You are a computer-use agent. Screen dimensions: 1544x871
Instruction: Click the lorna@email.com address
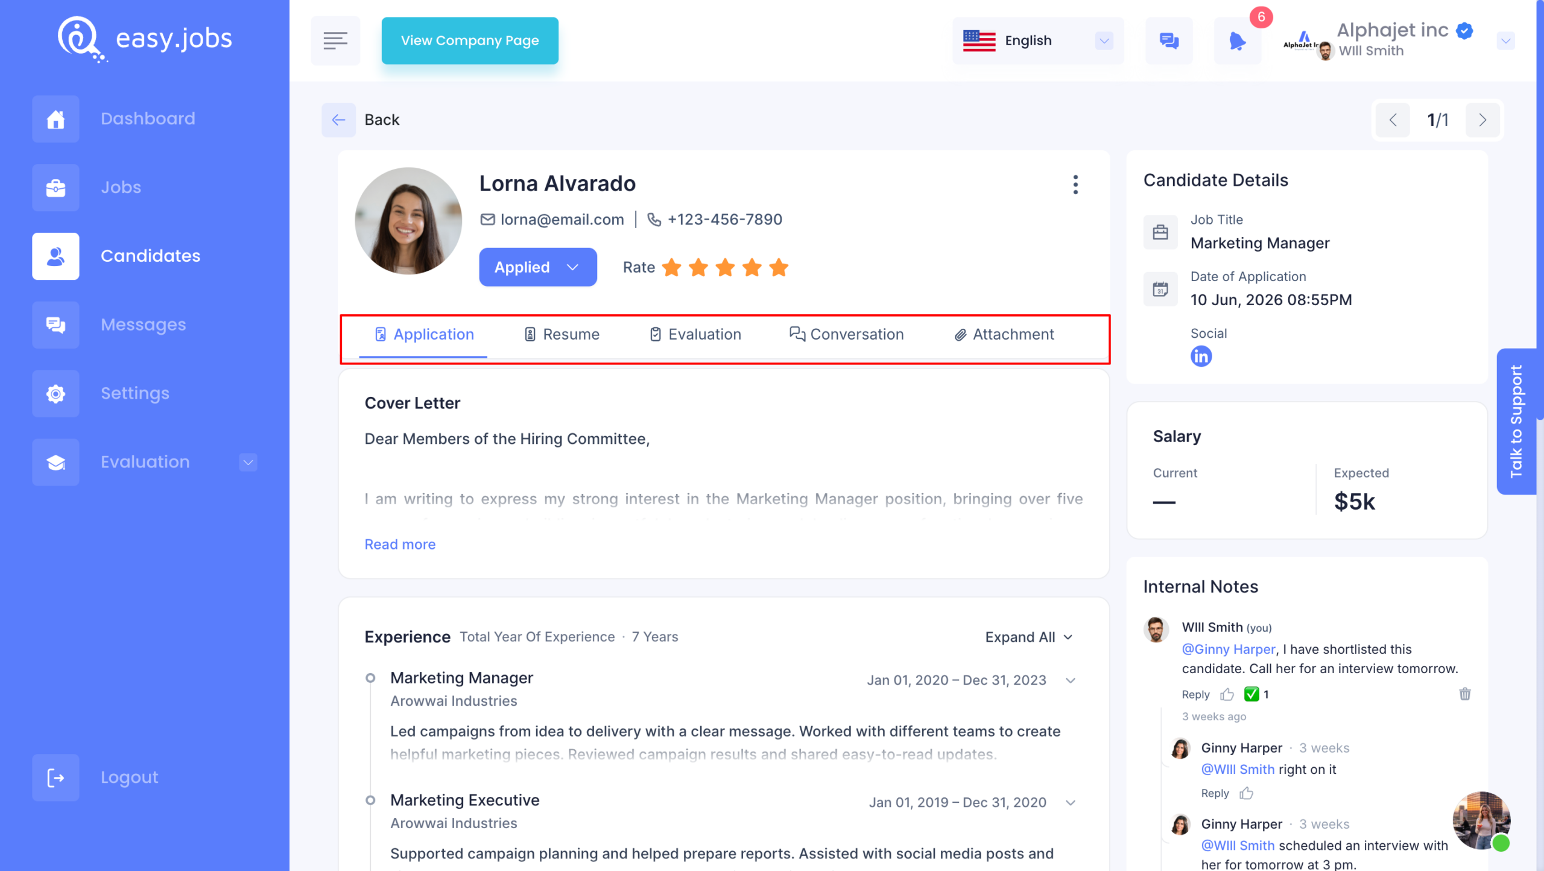562,220
